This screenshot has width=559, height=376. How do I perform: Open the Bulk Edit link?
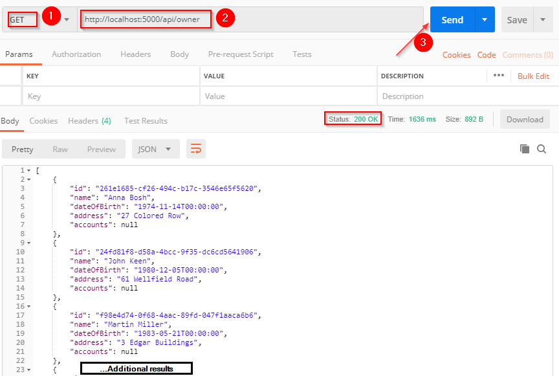[533, 76]
